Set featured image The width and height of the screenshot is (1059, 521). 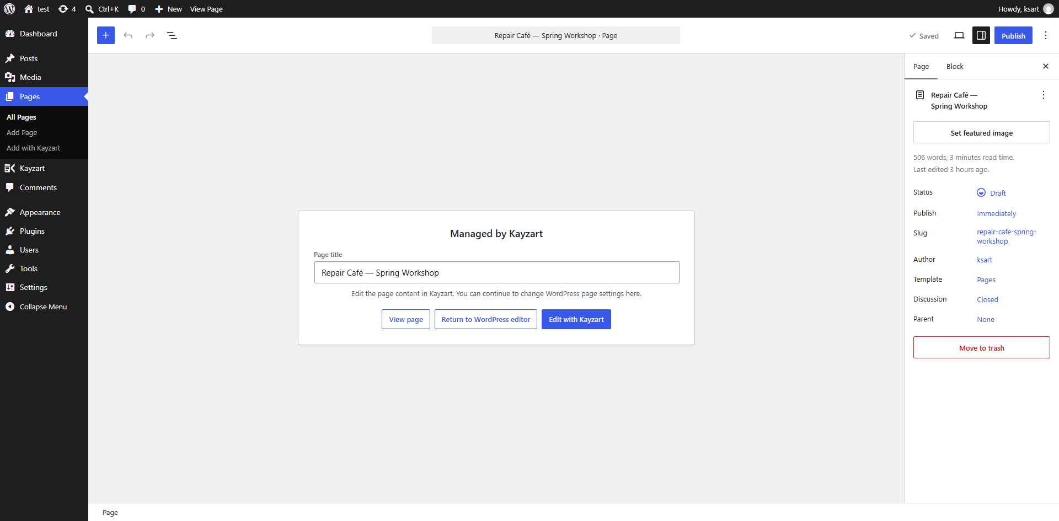click(982, 132)
